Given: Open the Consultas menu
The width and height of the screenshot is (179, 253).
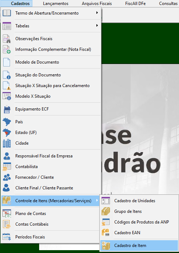Looking at the screenshot, I should coord(168,4).
